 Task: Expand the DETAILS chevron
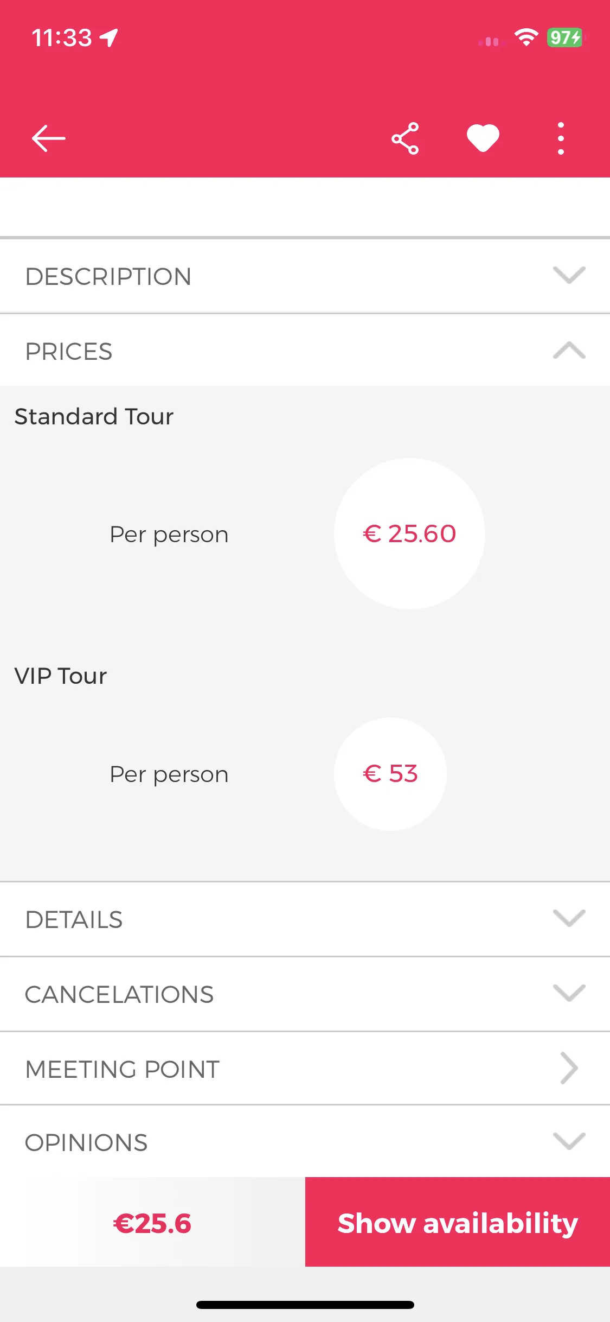click(569, 918)
